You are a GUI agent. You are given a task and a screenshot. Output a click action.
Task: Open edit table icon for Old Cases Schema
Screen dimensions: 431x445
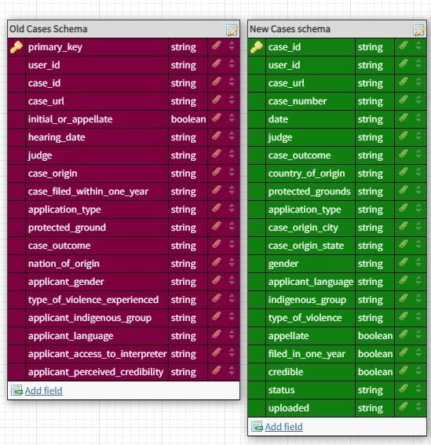(x=232, y=30)
